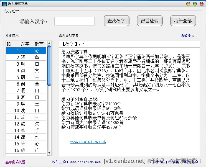
Task: Select row 9 with 埃
Action: [26, 104]
